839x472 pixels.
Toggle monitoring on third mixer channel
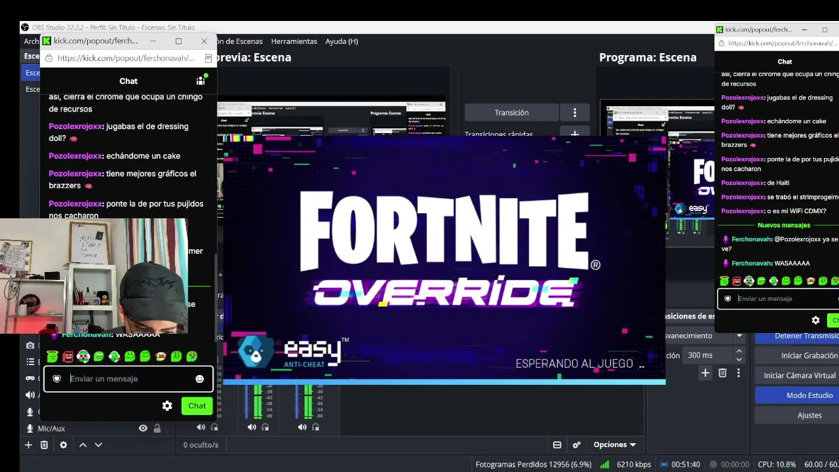pyautogui.click(x=315, y=427)
